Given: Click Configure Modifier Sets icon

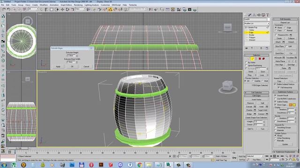Looking at the screenshot, I should point(267,48).
